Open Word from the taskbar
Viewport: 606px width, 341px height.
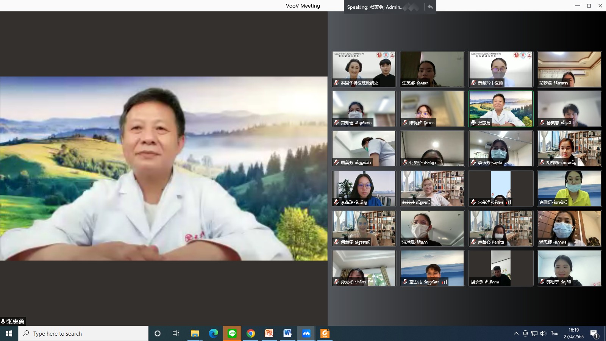[x=287, y=333]
